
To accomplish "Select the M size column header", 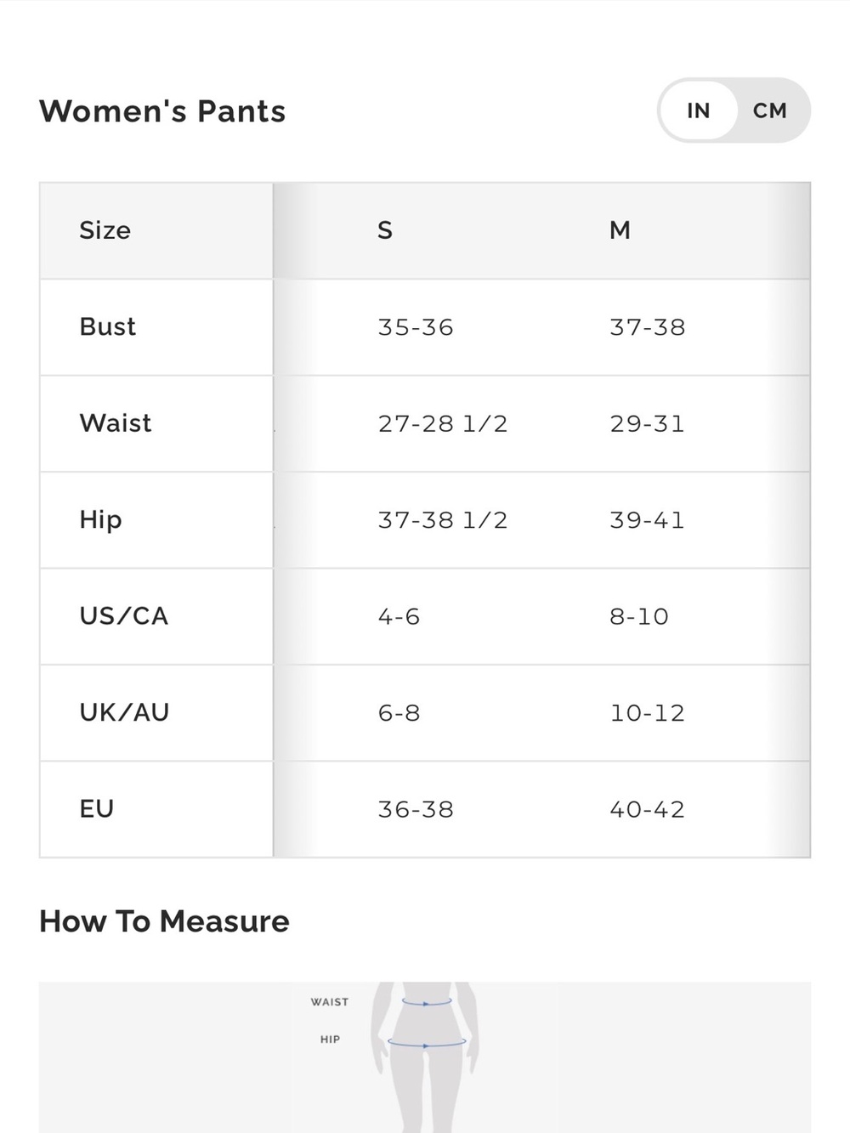I will 620,230.
